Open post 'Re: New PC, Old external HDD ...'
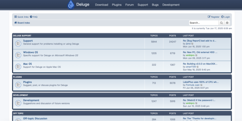 click(200, 52)
